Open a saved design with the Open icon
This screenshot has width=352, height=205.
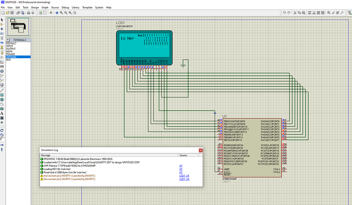pos(8,12)
